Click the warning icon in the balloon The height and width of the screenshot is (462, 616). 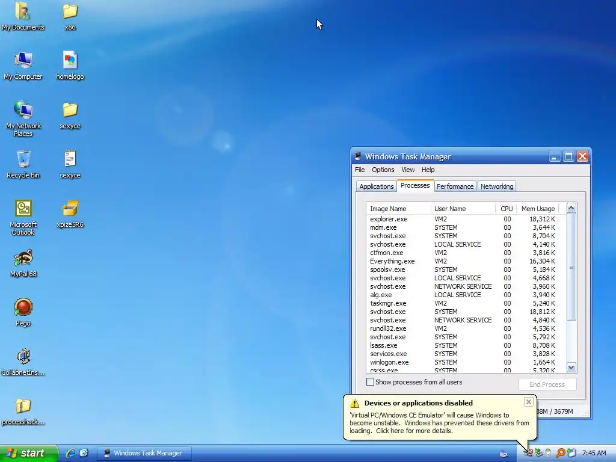tap(355, 403)
